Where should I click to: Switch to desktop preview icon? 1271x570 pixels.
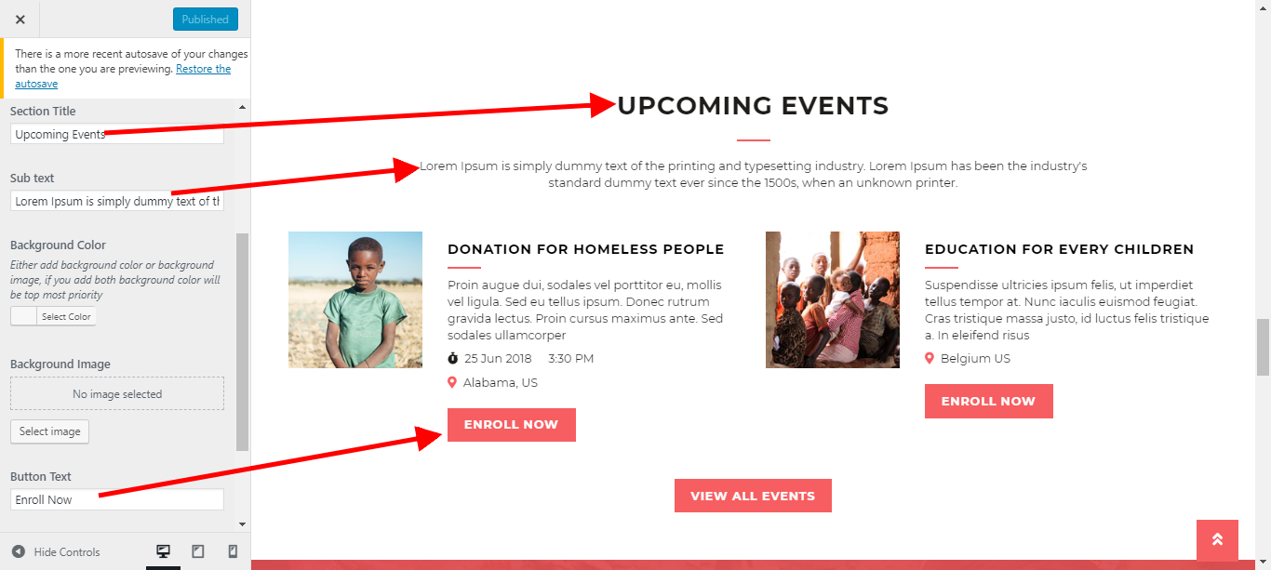(x=164, y=551)
